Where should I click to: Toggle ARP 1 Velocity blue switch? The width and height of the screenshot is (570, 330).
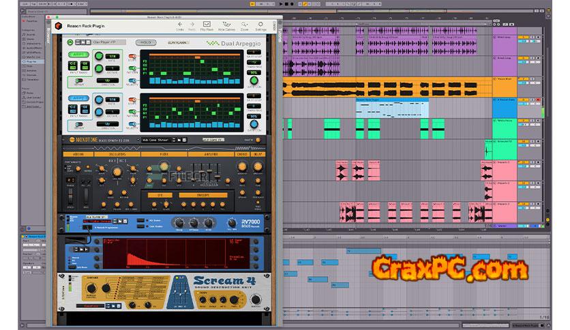[133, 80]
